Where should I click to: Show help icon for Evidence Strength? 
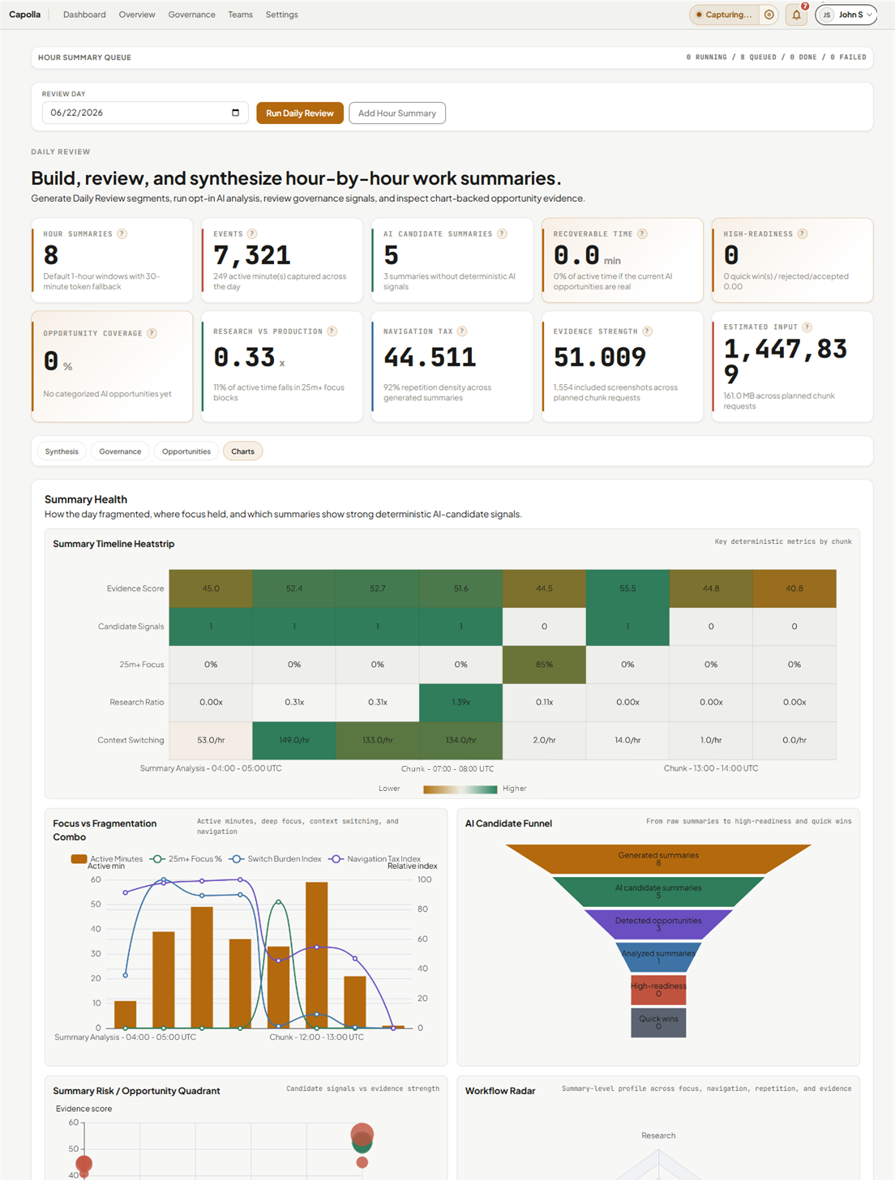[x=647, y=331]
